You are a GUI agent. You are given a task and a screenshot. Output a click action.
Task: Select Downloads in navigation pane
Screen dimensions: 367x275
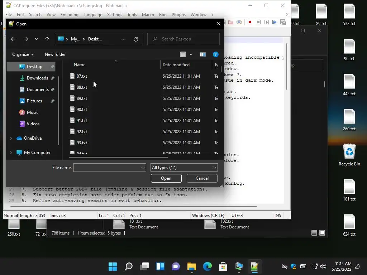tap(37, 78)
